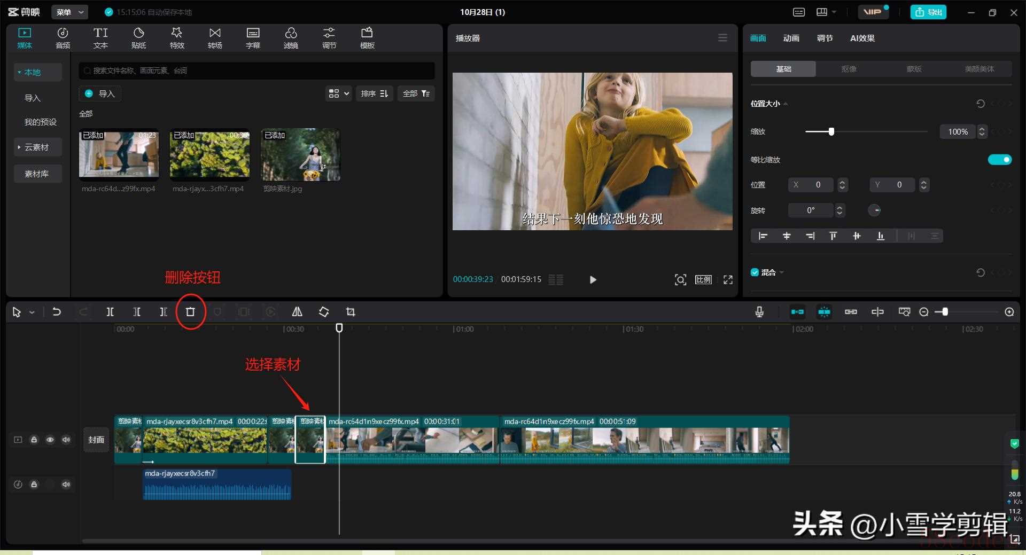Click the undo arrow icon
This screenshot has width=1026, height=555.
click(x=57, y=312)
